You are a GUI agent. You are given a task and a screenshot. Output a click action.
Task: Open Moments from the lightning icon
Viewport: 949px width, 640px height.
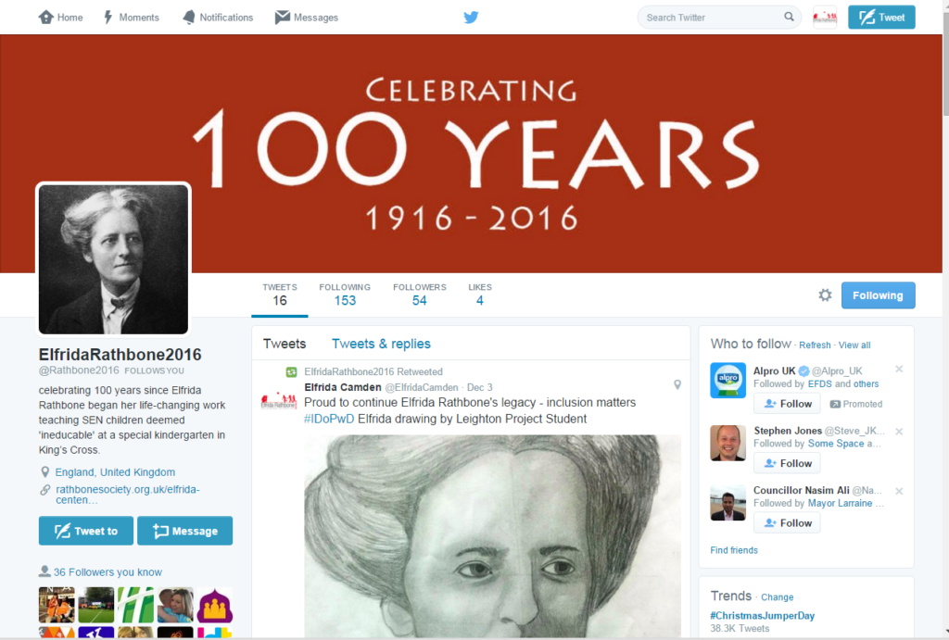132,17
